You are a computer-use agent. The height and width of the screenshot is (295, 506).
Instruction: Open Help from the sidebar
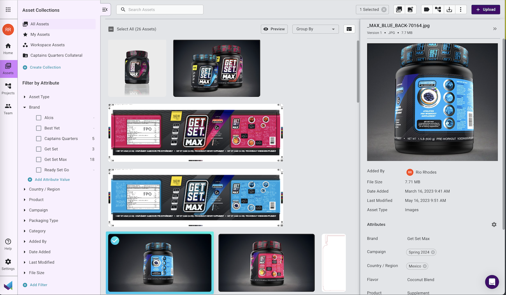[x=8, y=244]
